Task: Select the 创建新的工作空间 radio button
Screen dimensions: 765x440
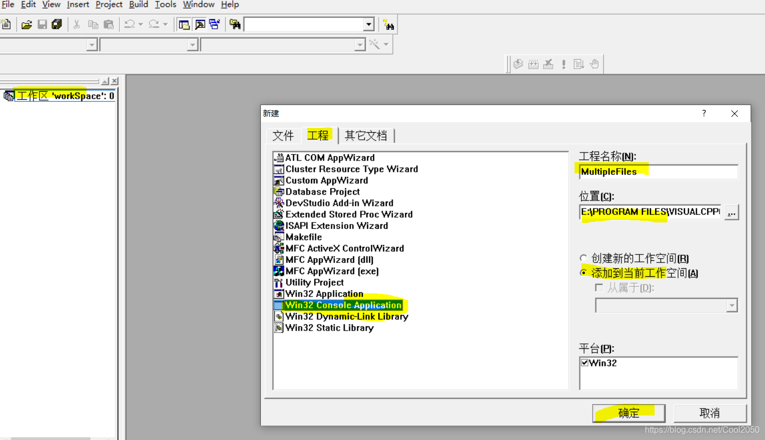Action: pos(584,259)
